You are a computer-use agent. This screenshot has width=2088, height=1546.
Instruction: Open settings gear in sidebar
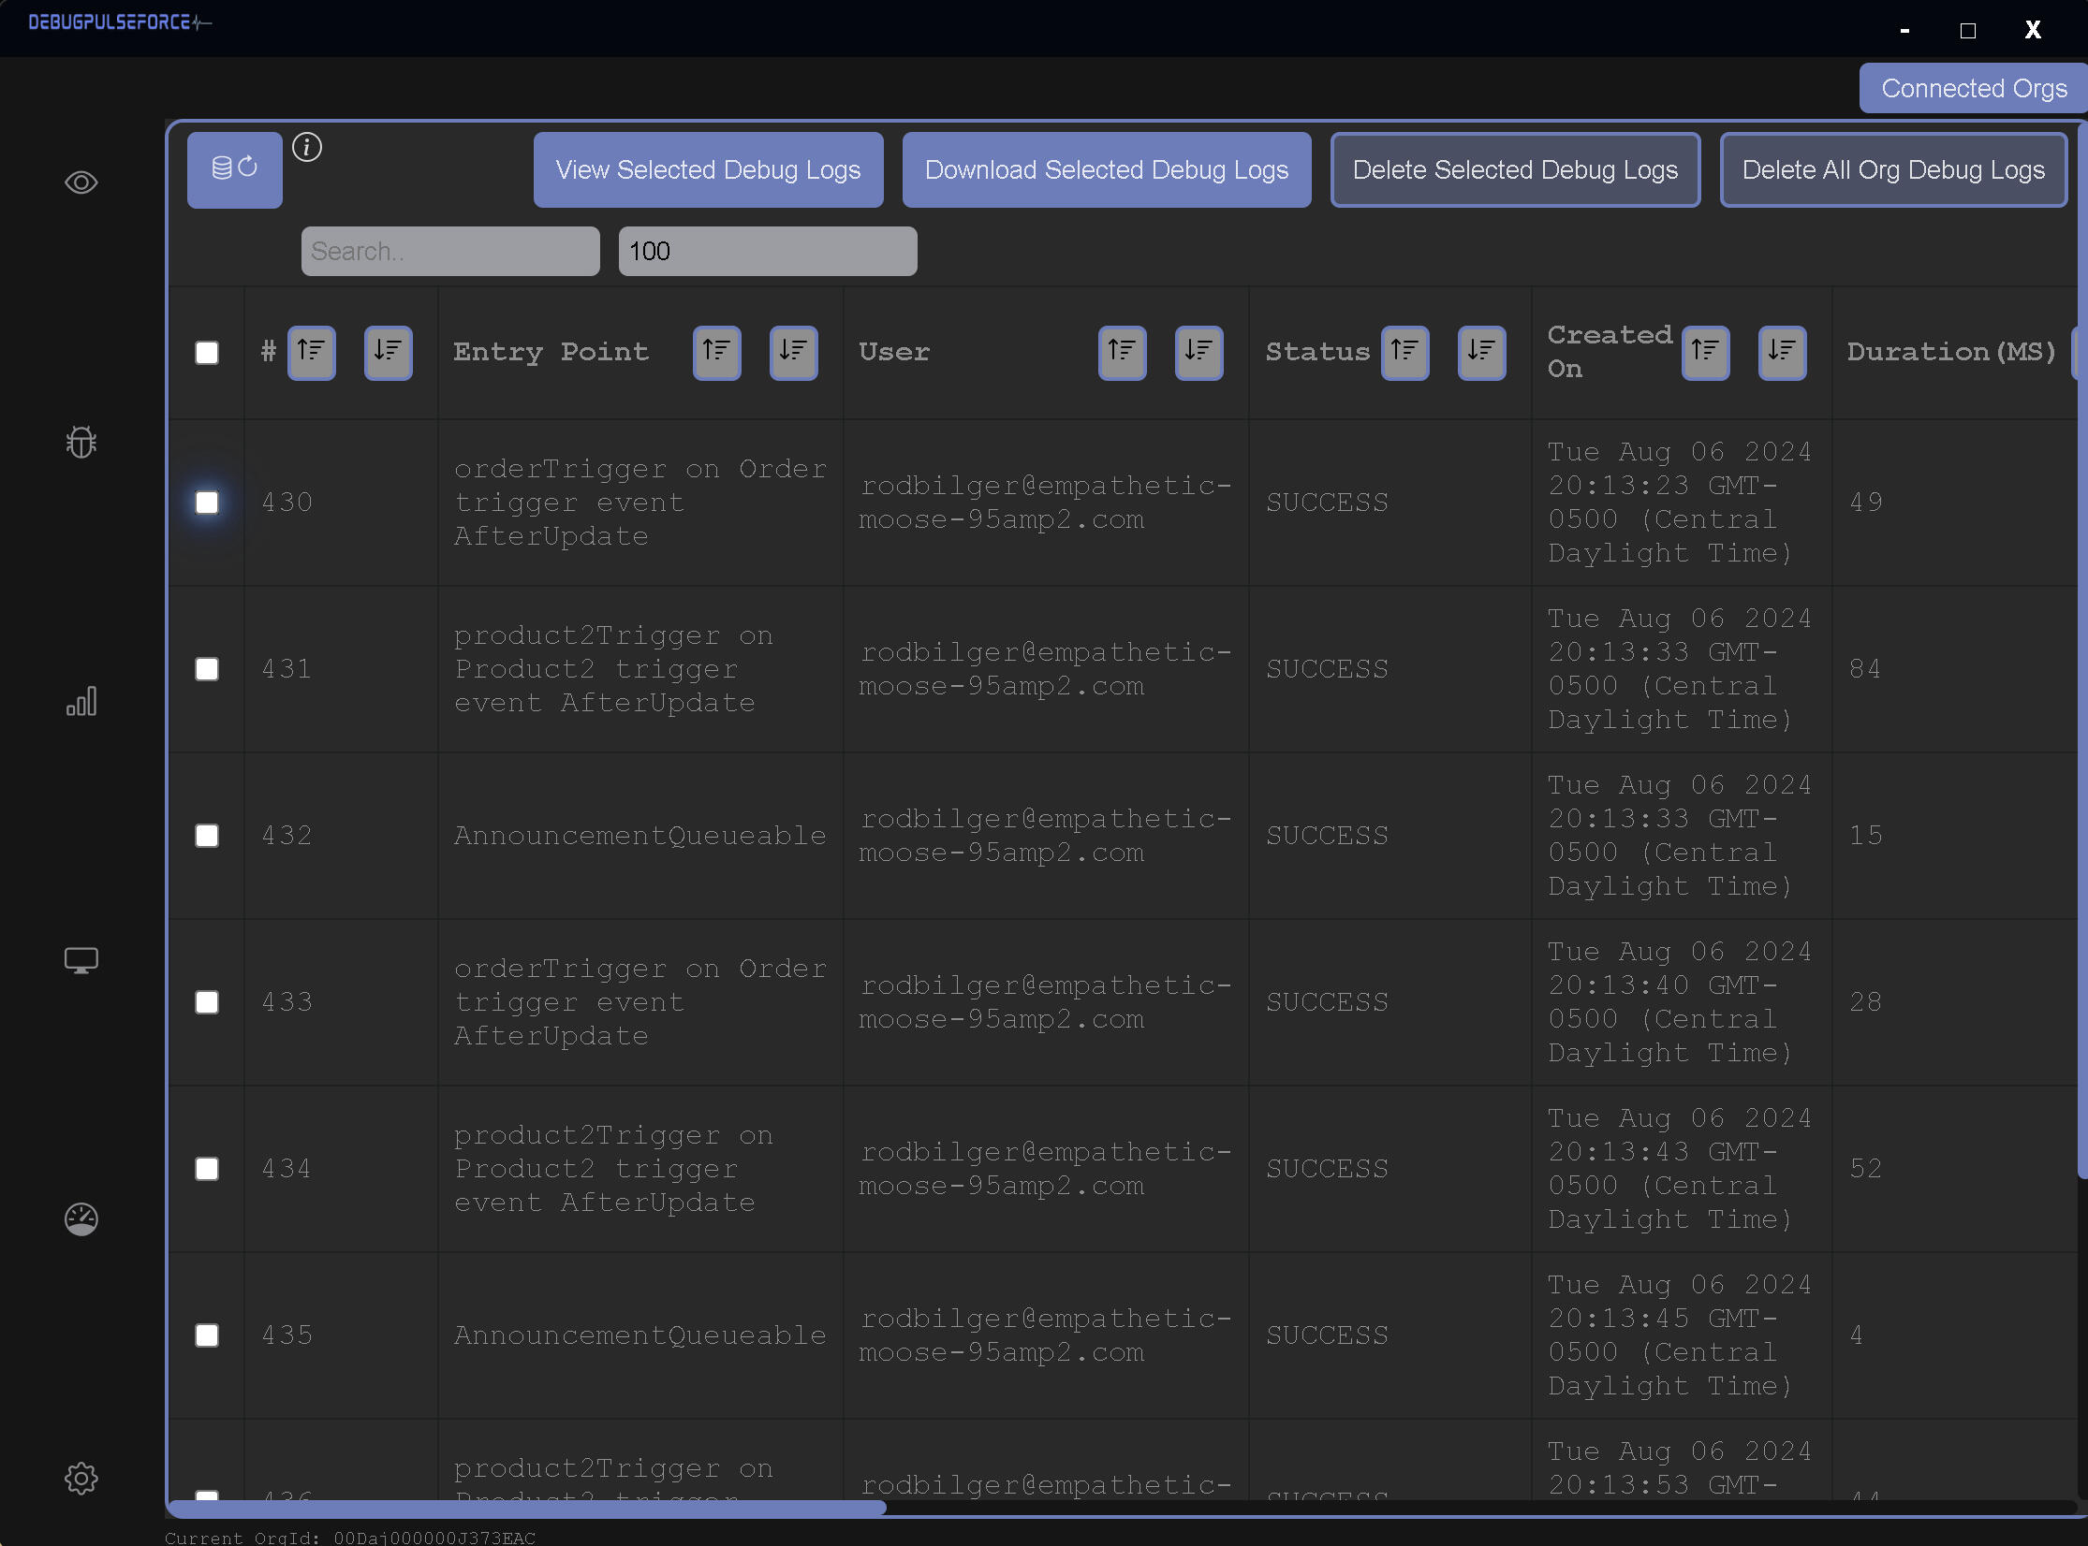tap(81, 1478)
